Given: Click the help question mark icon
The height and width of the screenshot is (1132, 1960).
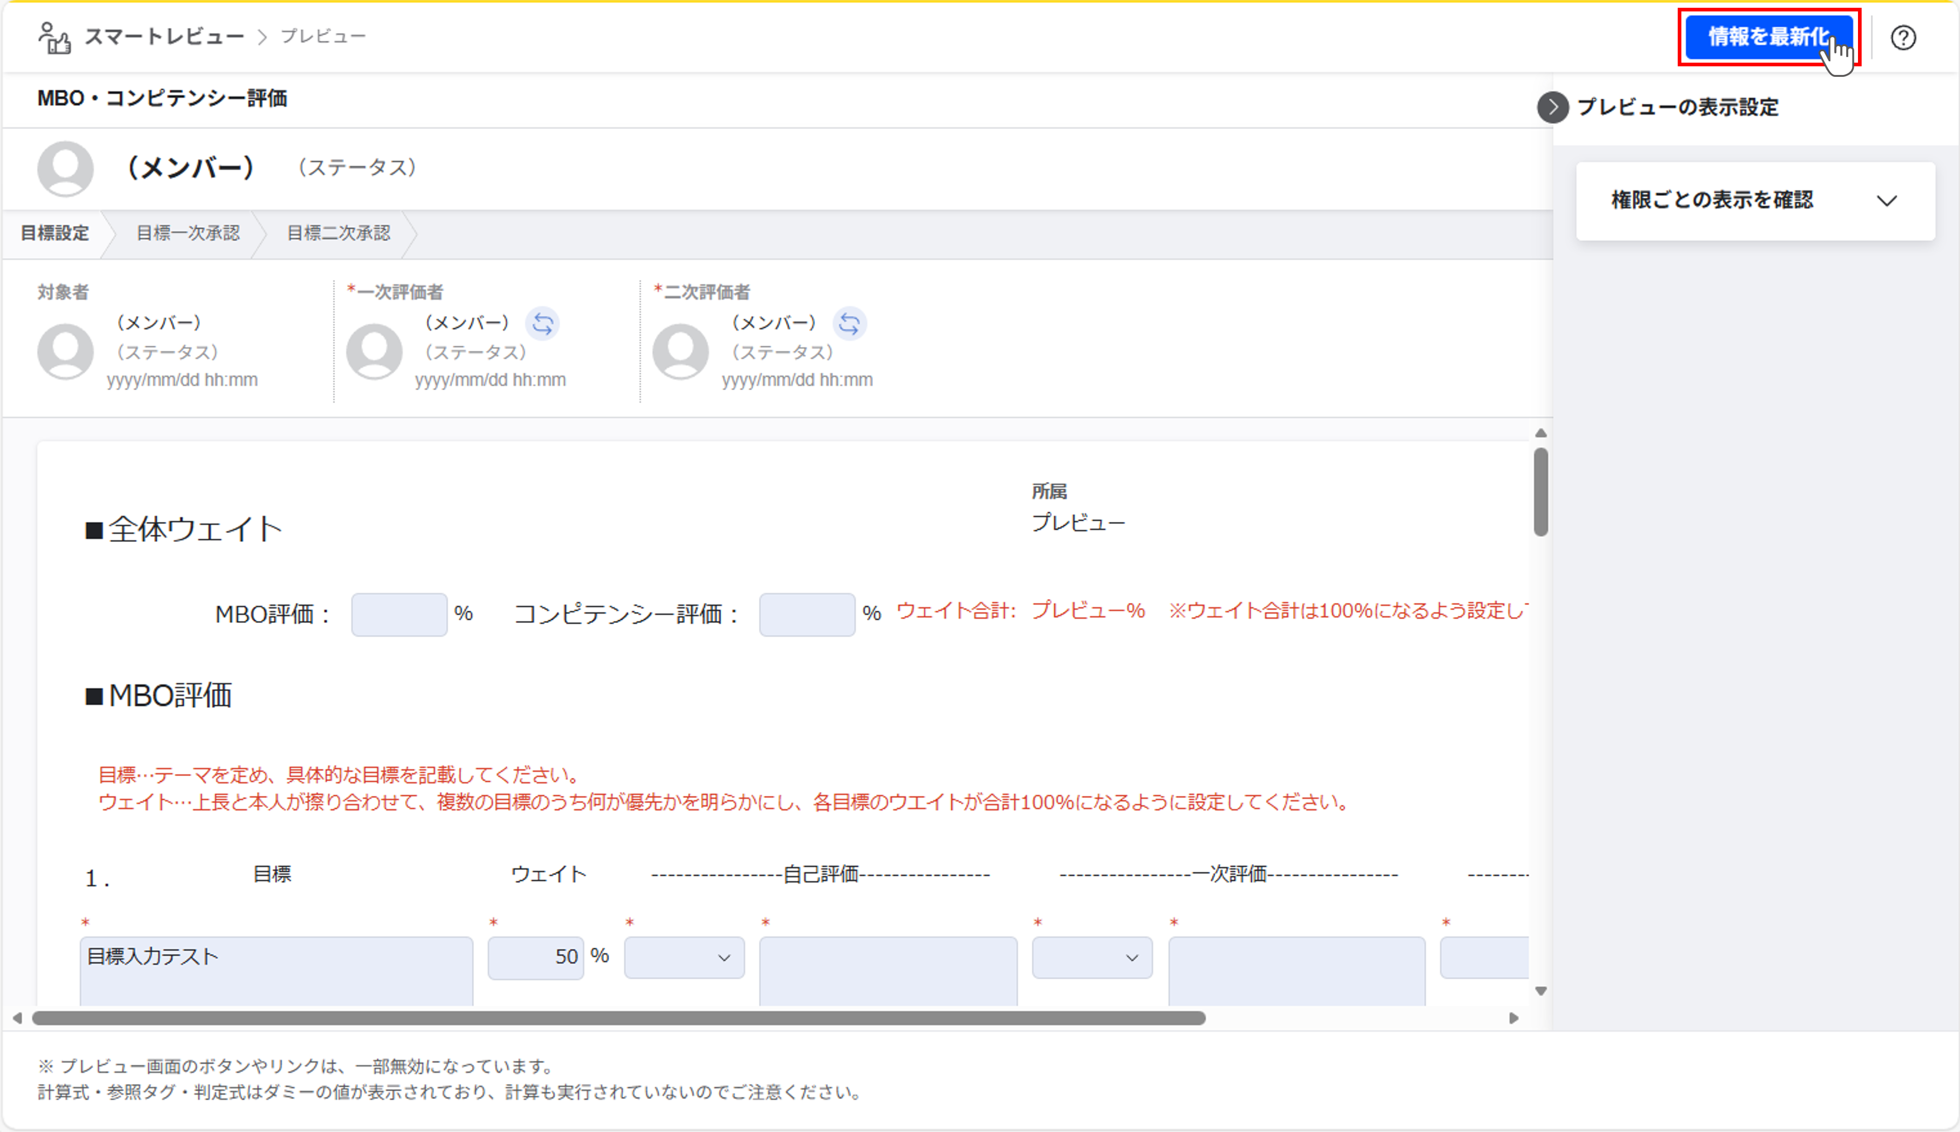Looking at the screenshot, I should (1902, 38).
